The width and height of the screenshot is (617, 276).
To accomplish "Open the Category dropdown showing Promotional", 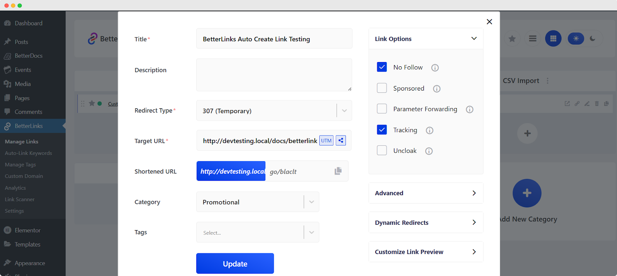I will click(x=258, y=202).
